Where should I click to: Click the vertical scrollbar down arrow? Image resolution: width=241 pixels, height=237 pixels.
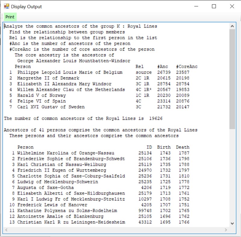click(x=232, y=223)
